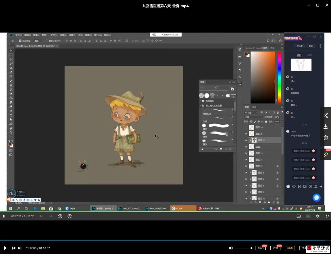
Task: Exit fullscreen with the shrink icon
Action: [x=327, y=216]
